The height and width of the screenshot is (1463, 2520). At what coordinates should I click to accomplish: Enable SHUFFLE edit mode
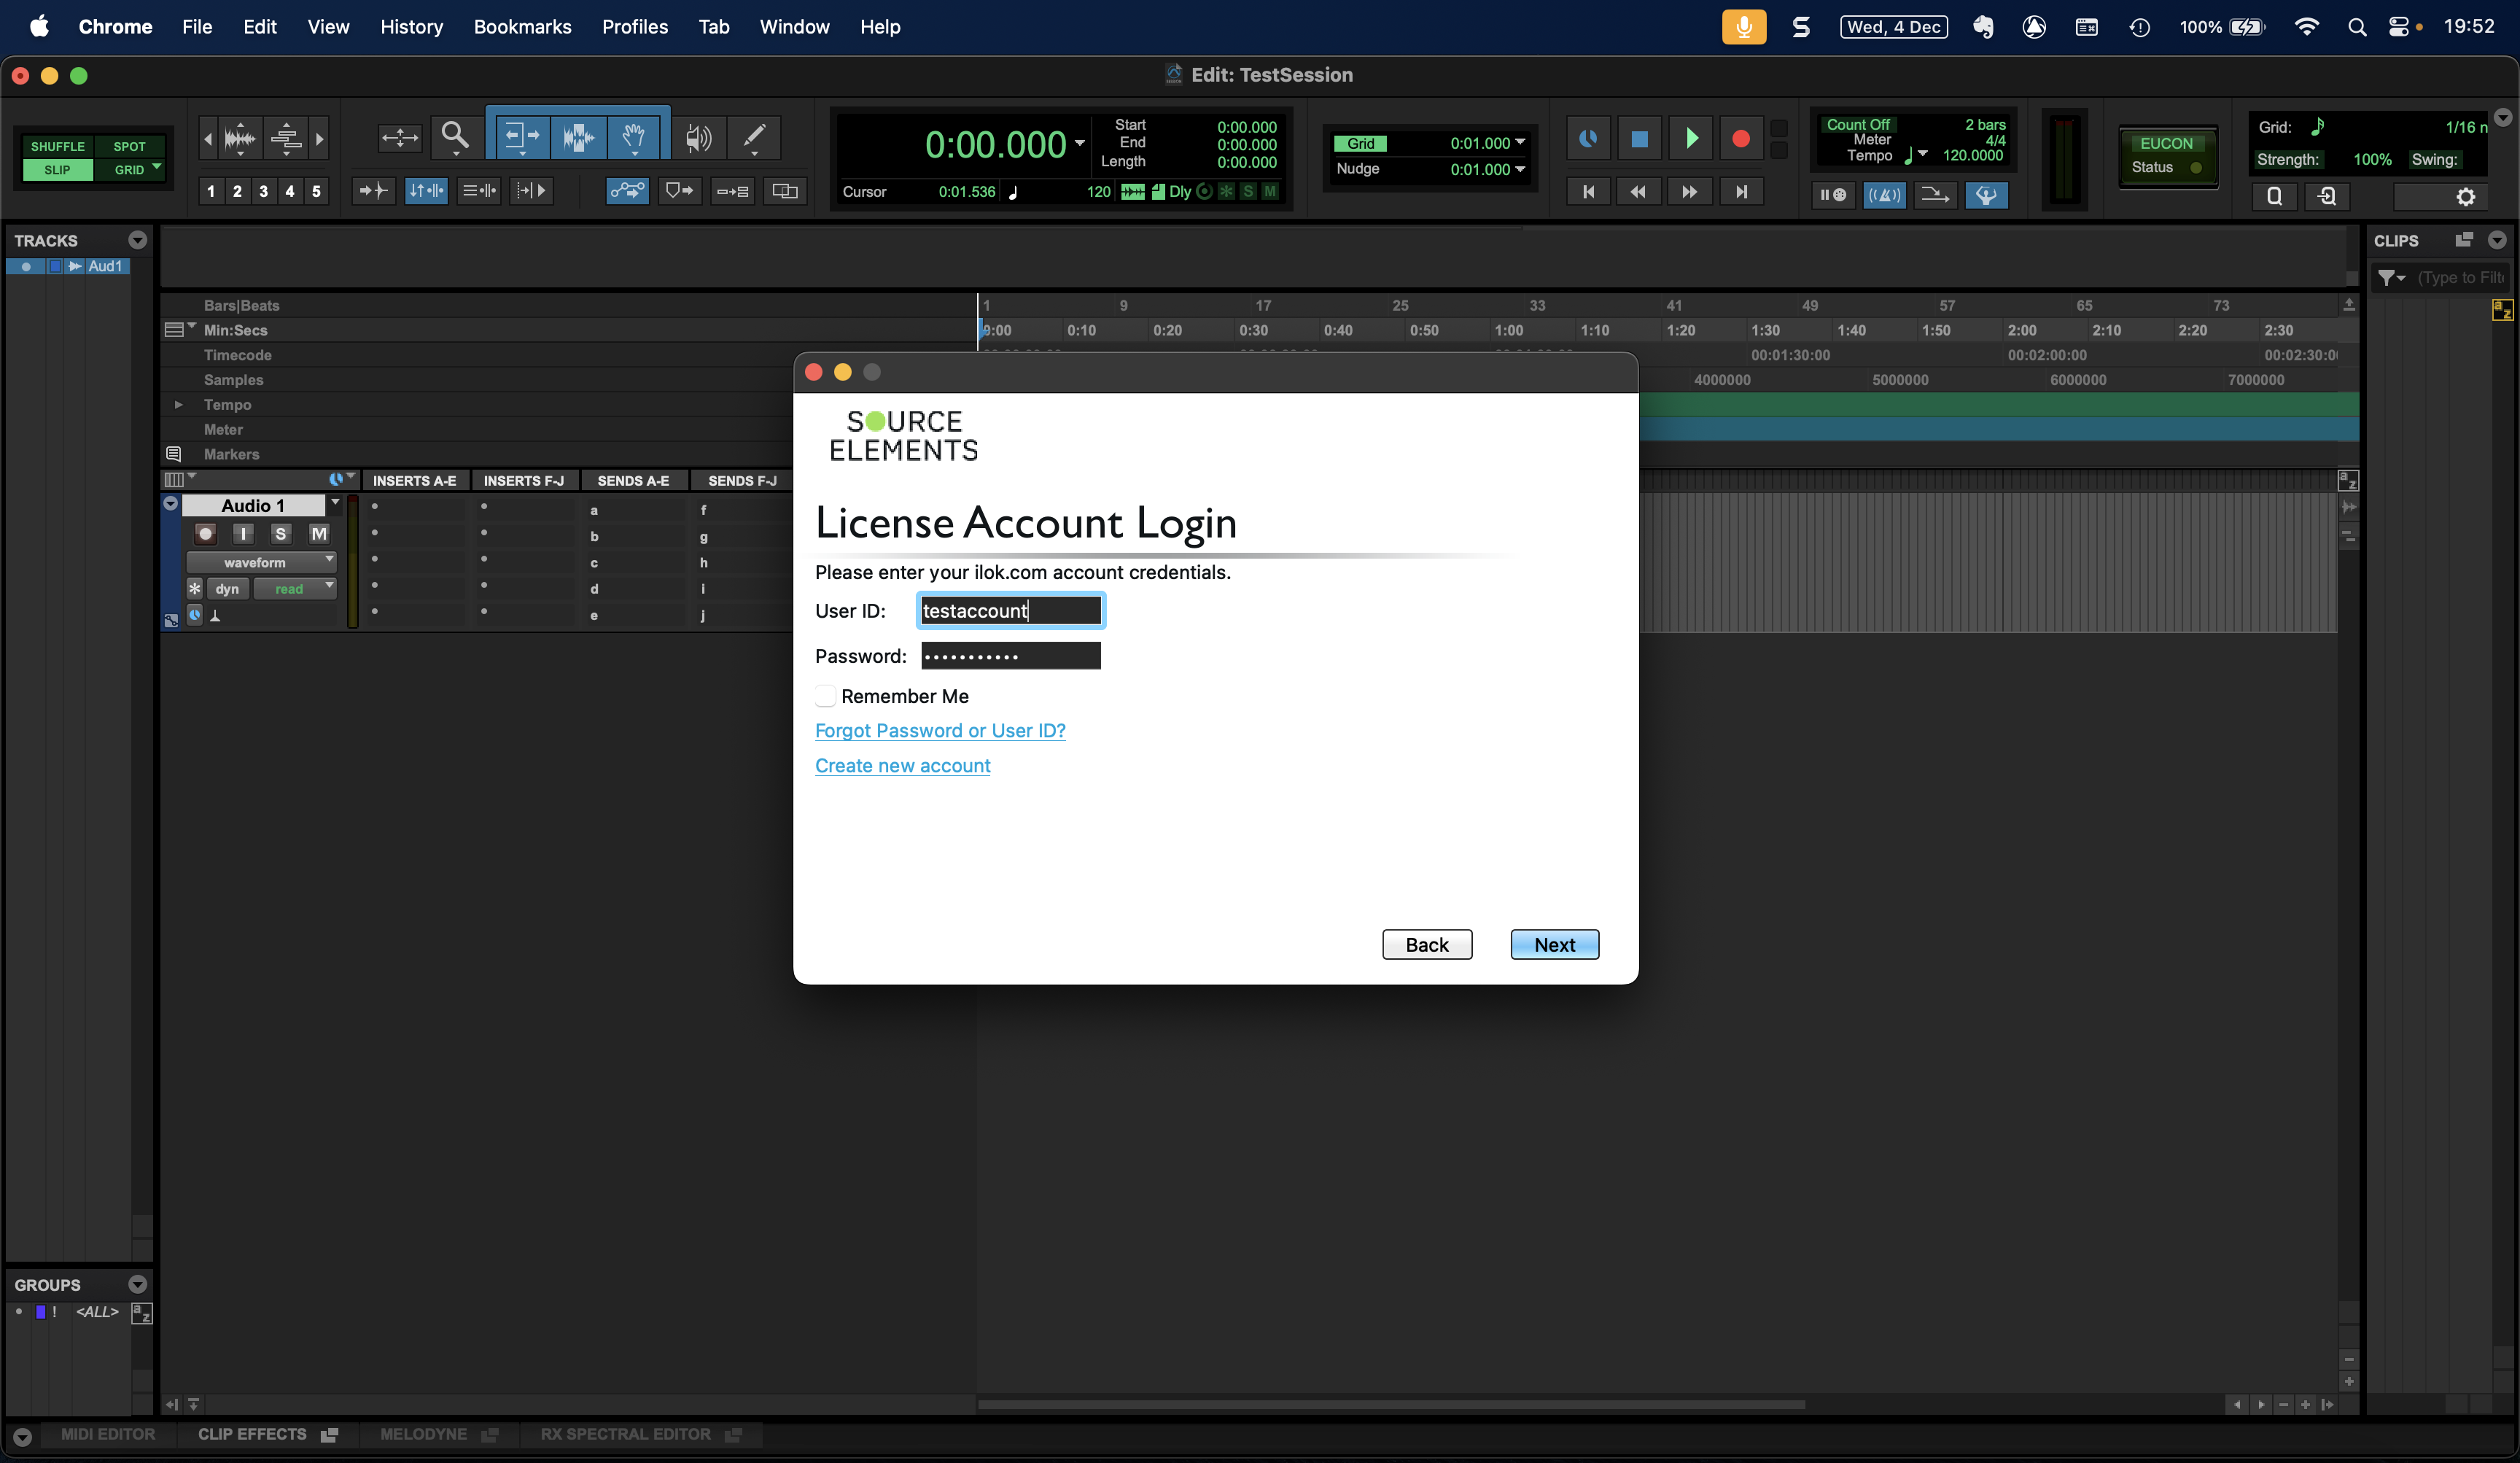tap(57, 146)
